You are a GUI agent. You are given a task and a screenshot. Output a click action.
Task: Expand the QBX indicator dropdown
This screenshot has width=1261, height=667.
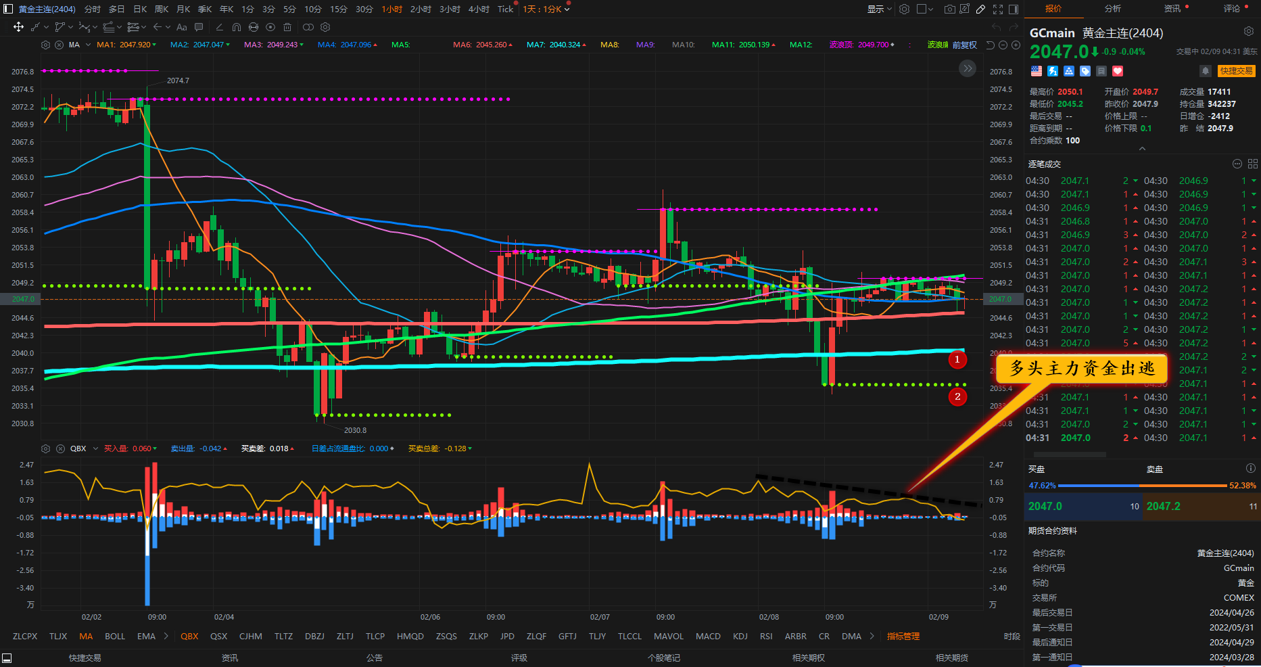95,448
